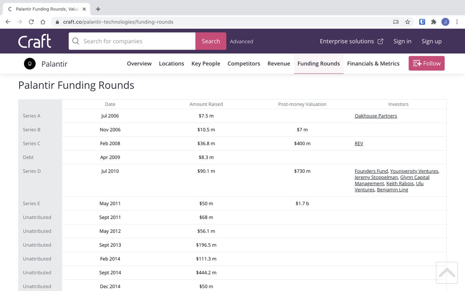
Task: Follow Palantir with the Follow button
Action: coord(427,63)
